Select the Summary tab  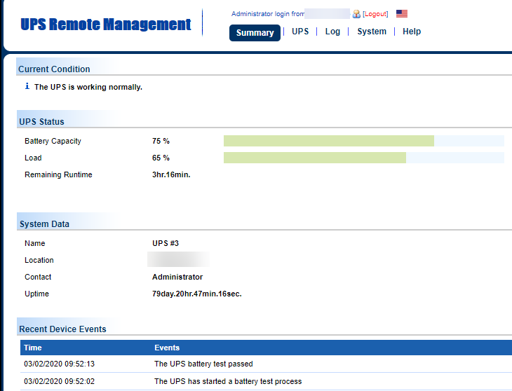[x=255, y=33]
